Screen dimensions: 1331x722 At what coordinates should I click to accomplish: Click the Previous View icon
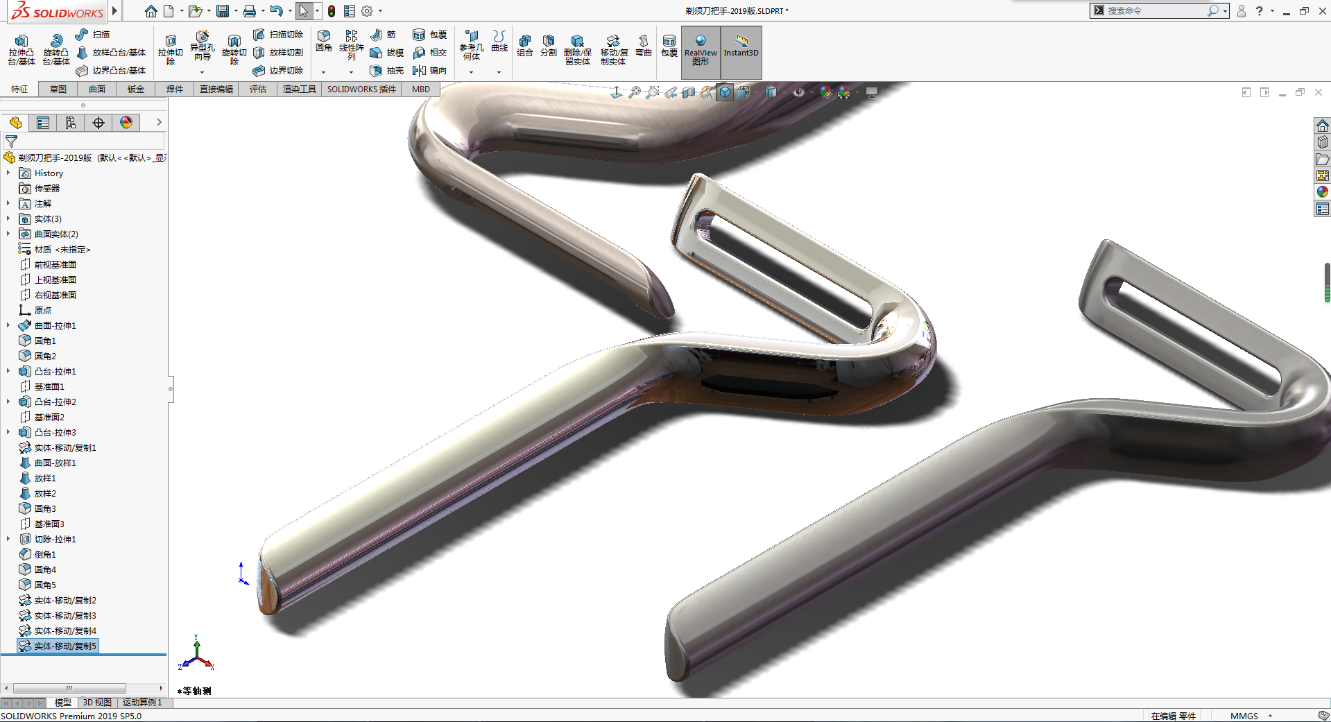point(671,92)
